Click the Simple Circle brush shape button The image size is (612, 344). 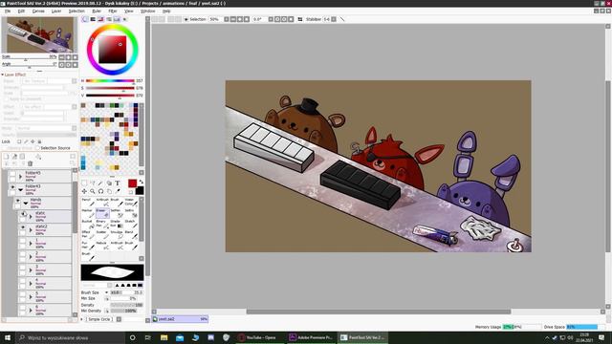point(99,319)
